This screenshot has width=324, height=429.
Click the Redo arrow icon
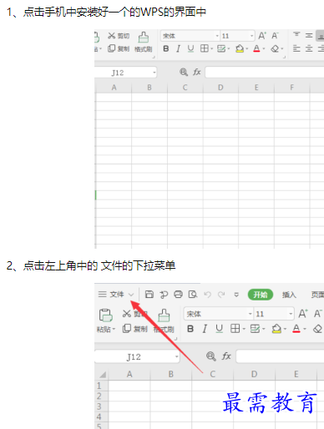pos(221,295)
